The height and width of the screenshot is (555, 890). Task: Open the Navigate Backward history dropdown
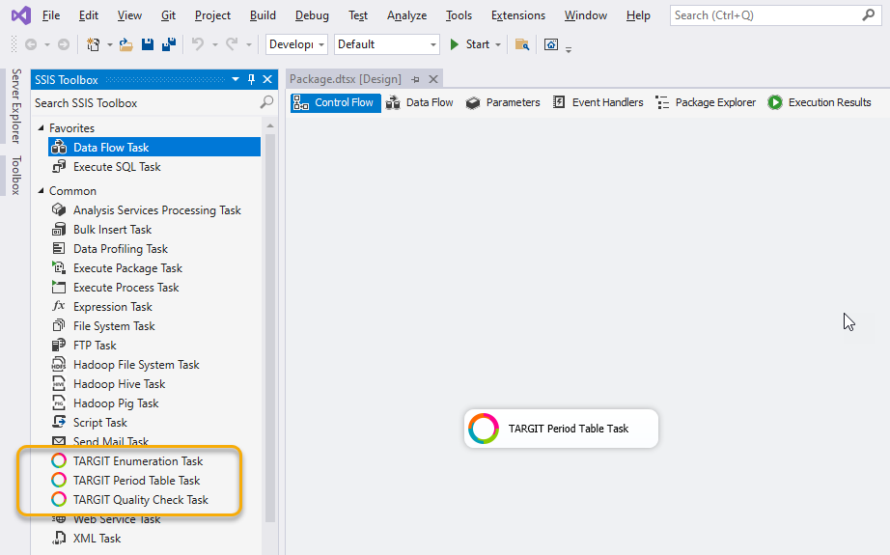click(x=47, y=44)
